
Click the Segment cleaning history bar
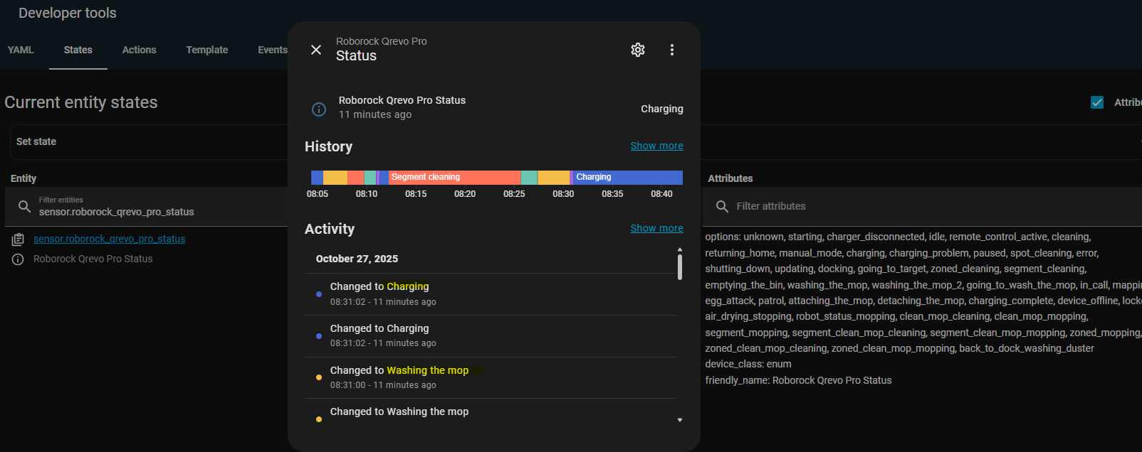(454, 177)
